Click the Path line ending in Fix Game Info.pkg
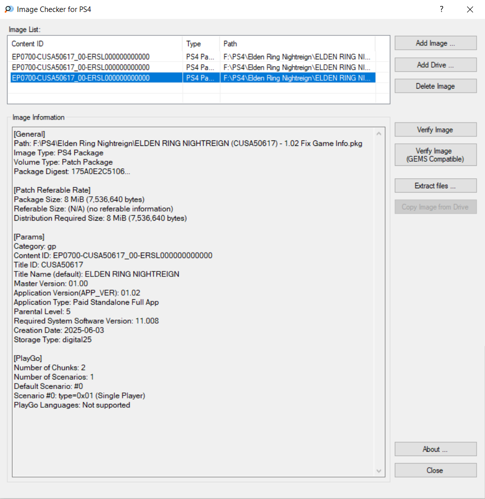Image resolution: width=485 pixels, height=499 pixels. 188,143
